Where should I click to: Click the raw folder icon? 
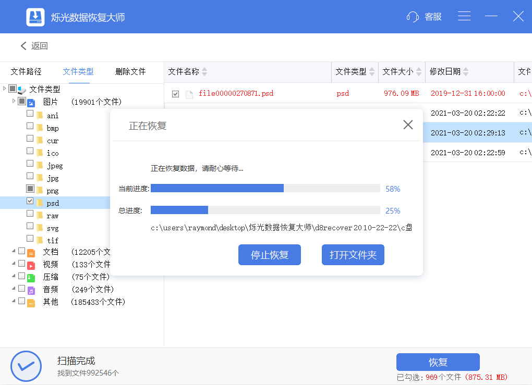click(x=40, y=216)
